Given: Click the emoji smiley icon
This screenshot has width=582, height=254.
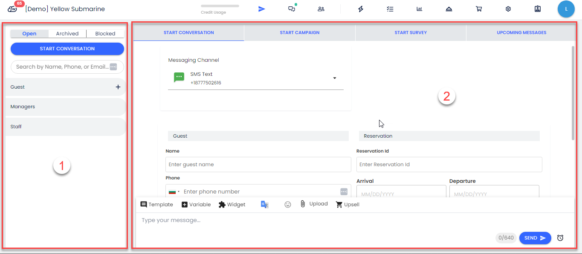Looking at the screenshot, I should [288, 205].
